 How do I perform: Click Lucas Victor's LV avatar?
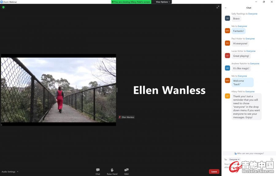point(227,56)
